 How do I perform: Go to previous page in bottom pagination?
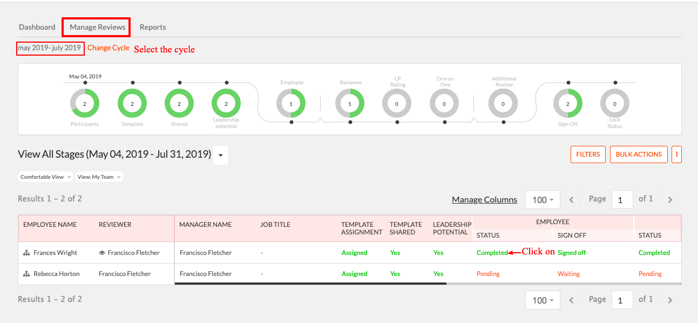pos(572,300)
